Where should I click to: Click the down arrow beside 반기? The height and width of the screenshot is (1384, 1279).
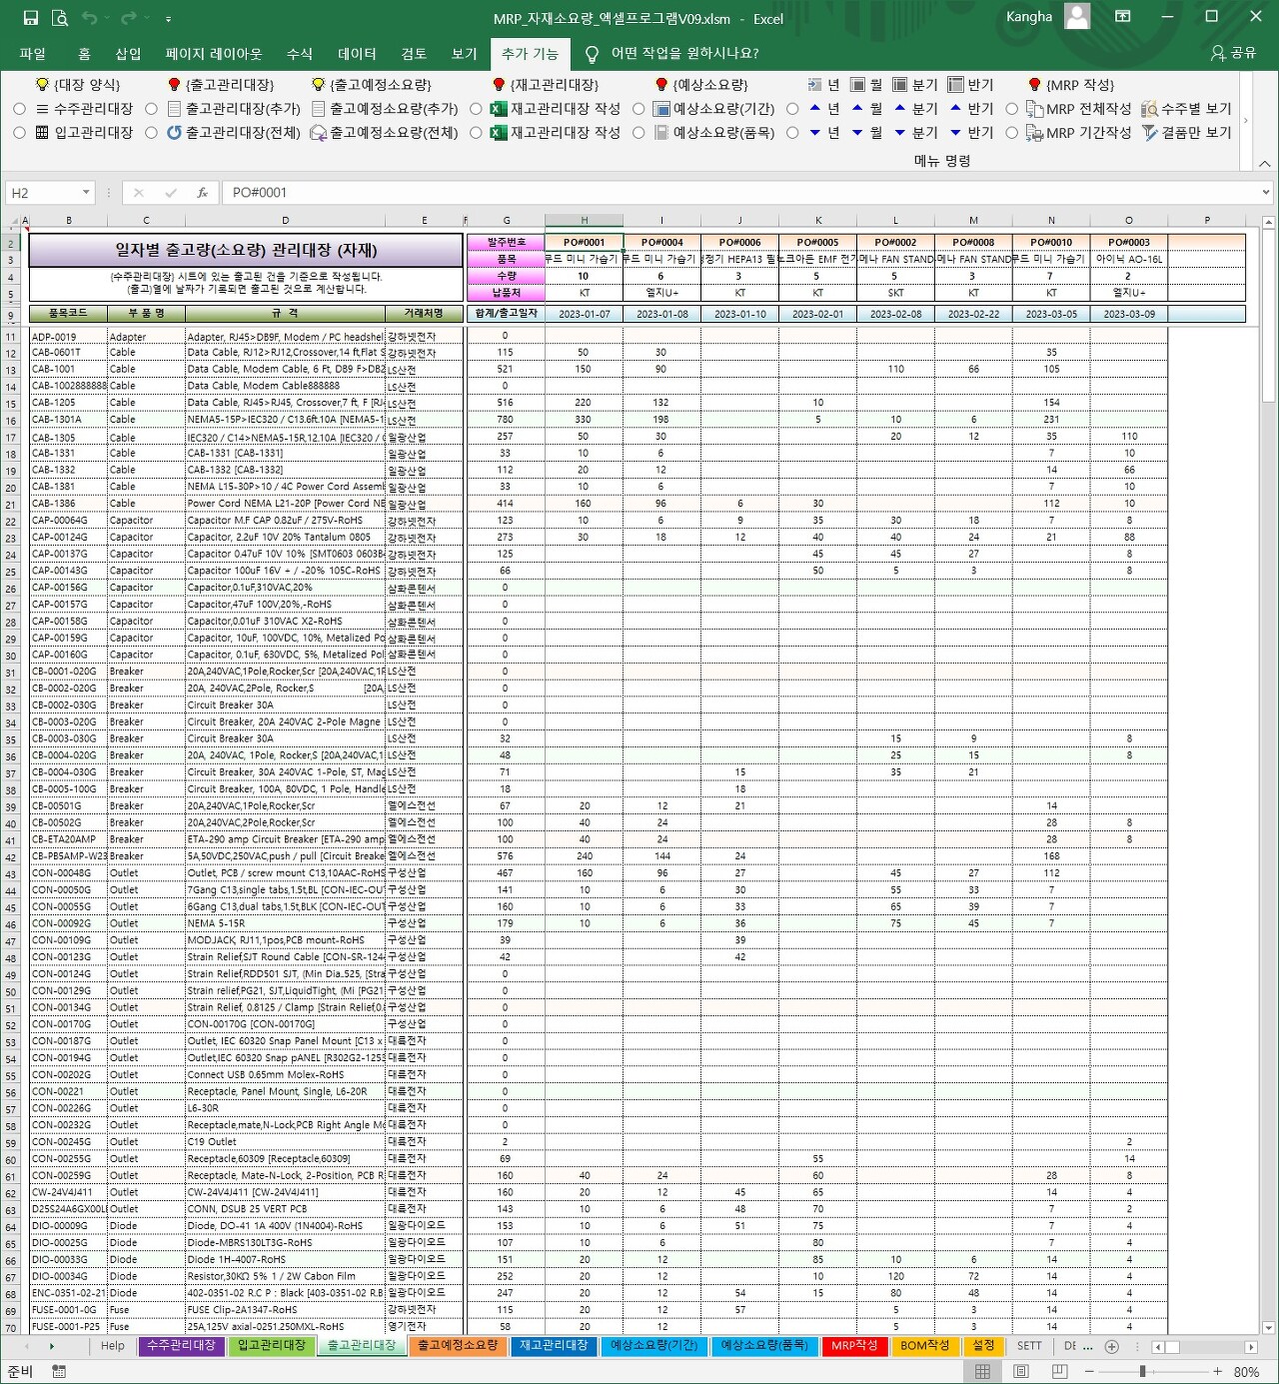click(955, 132)
